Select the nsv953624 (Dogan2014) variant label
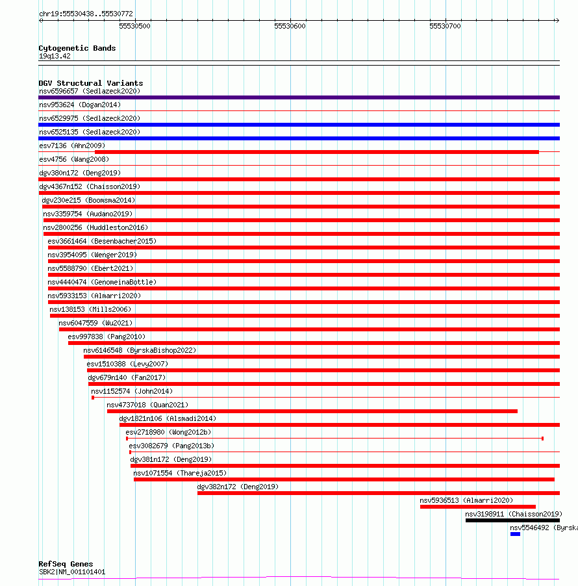 coord(80,105)
